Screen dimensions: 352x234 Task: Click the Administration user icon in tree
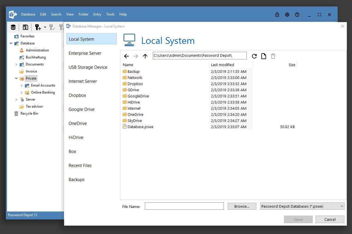click(22, 50)
